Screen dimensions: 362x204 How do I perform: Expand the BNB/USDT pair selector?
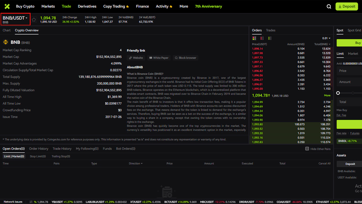coord(15,18)
